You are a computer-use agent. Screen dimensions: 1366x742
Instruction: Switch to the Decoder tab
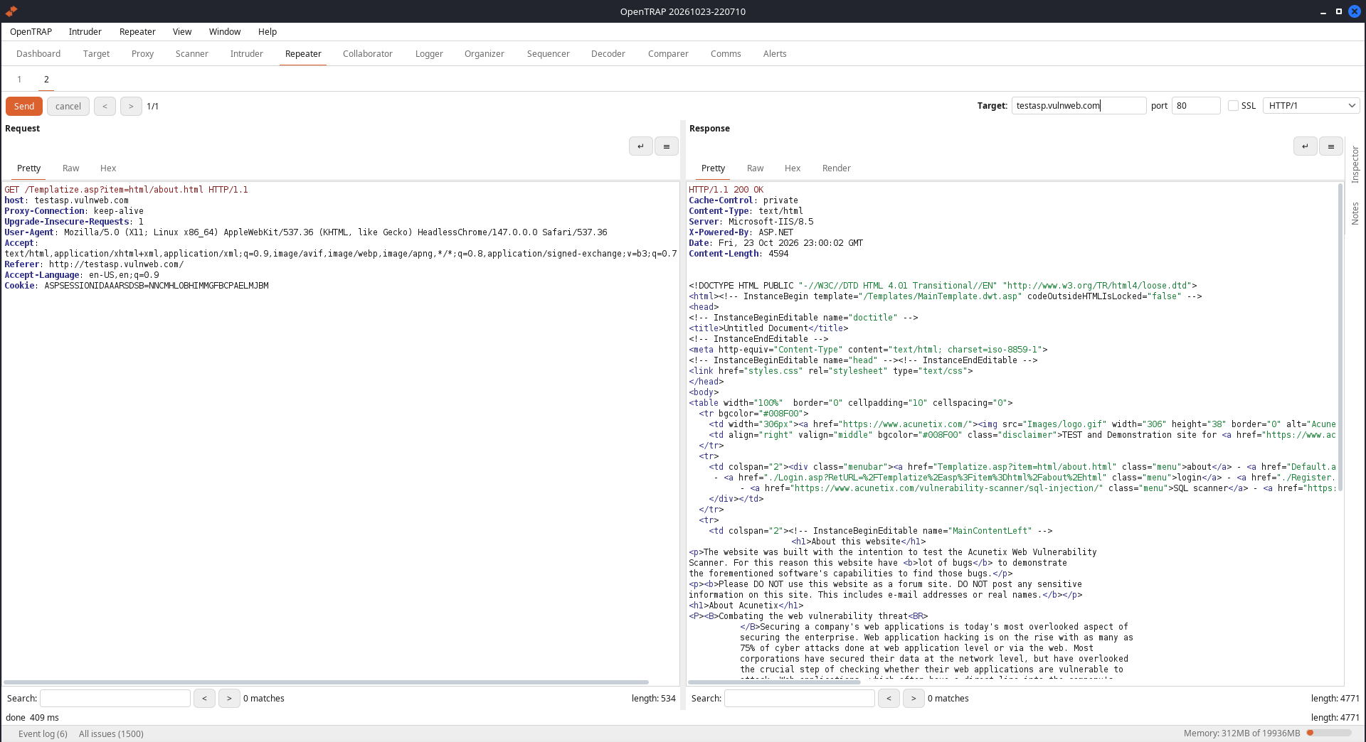[x=608, y=54]
